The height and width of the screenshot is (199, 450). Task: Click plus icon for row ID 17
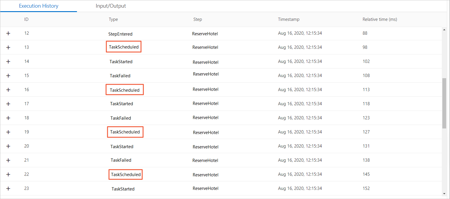tap(8, 104)
